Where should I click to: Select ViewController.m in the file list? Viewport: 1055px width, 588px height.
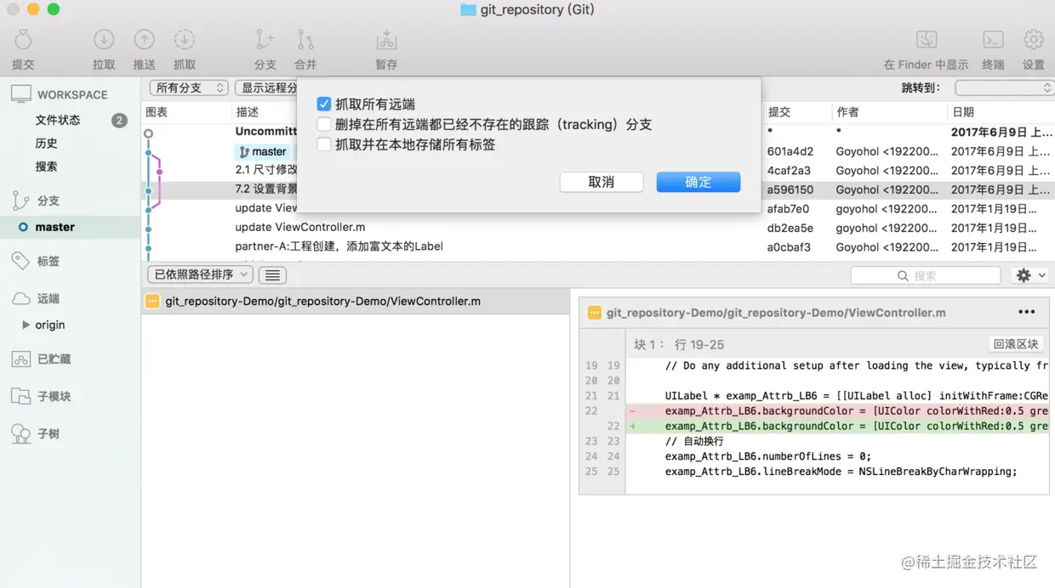click(x=355, y=301)
